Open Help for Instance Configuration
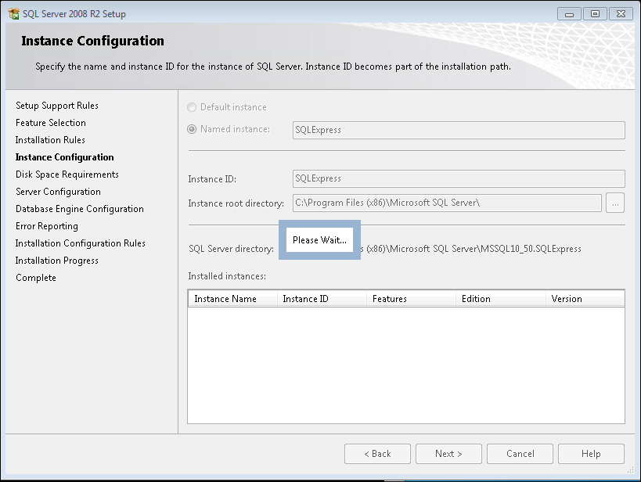The height and width of the screenshot is (482, 641). pos(591,454)
